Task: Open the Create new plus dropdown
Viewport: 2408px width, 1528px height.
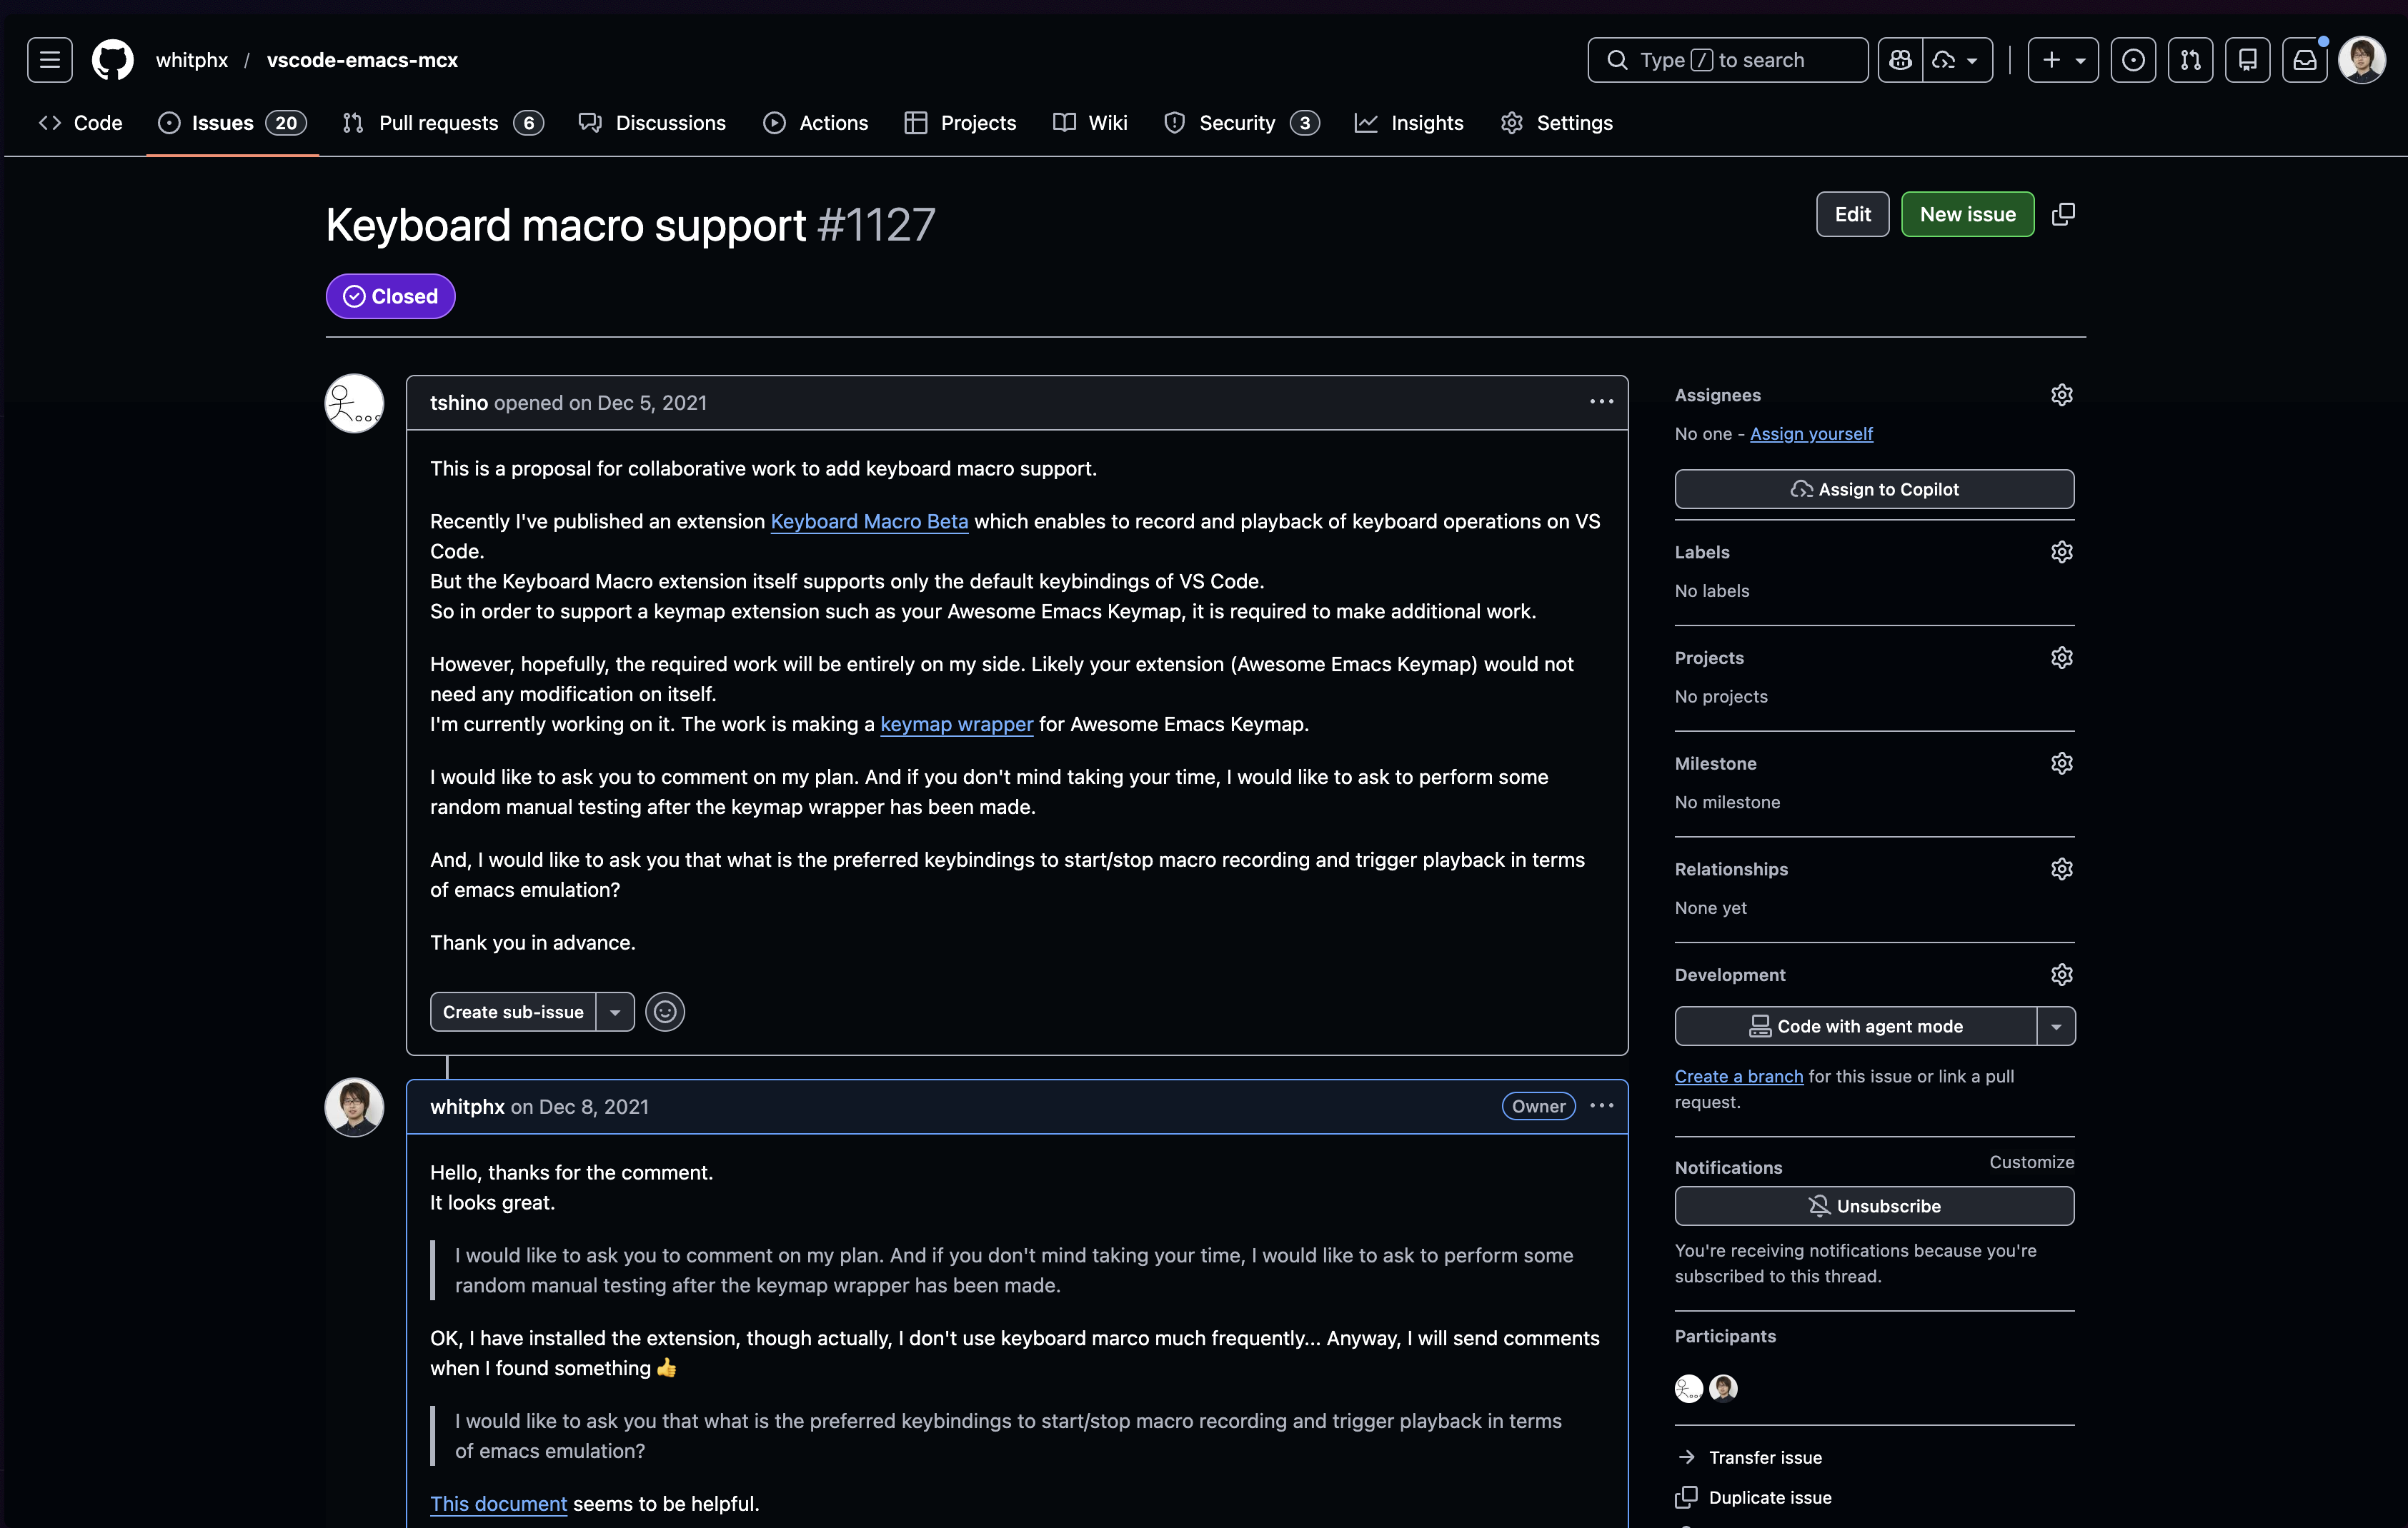Action: pos(2063,60)
